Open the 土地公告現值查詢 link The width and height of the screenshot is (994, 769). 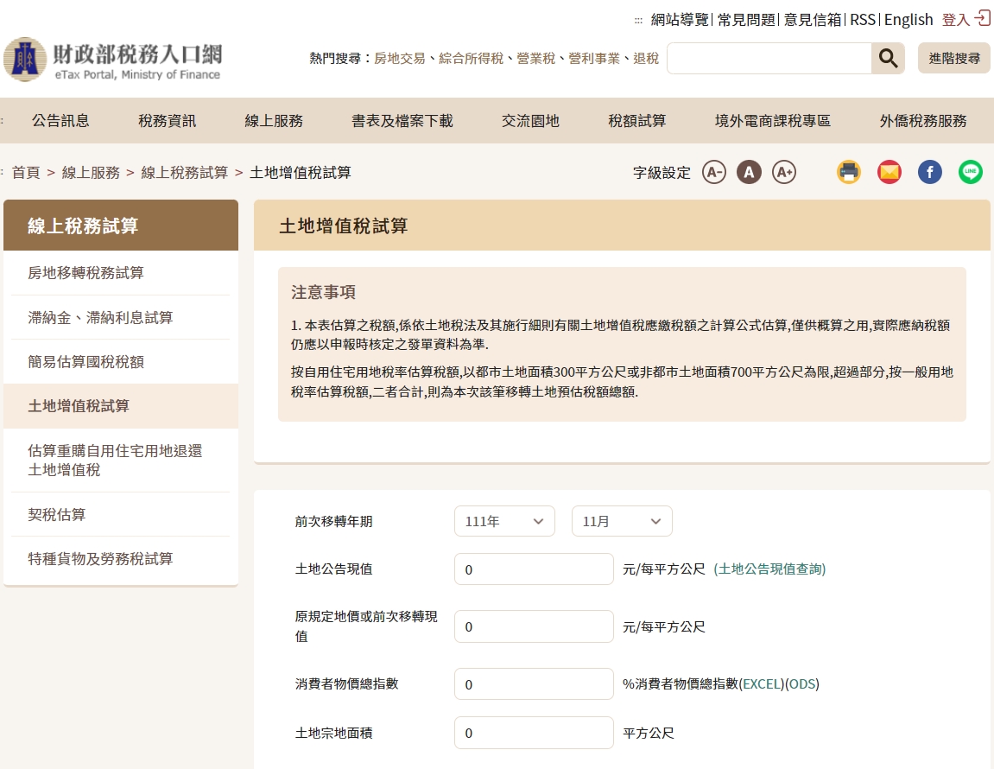point(769,569)
